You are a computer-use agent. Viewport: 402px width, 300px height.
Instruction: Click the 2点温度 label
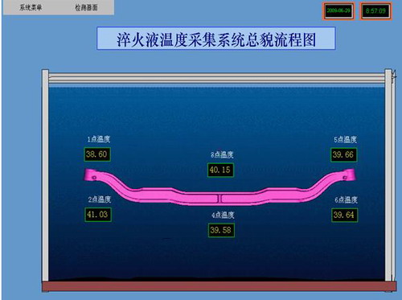[100, 199]
